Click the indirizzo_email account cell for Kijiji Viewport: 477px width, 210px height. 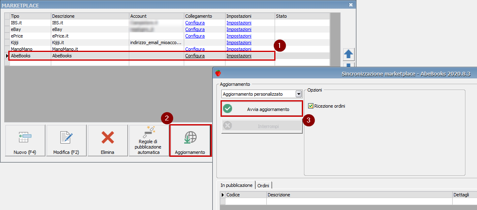click(157, 42)
